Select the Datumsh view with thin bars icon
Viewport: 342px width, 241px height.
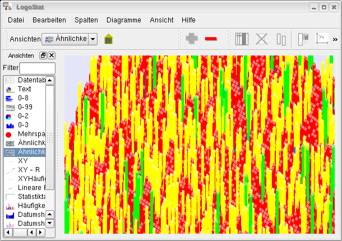click(x=25, y=224)
